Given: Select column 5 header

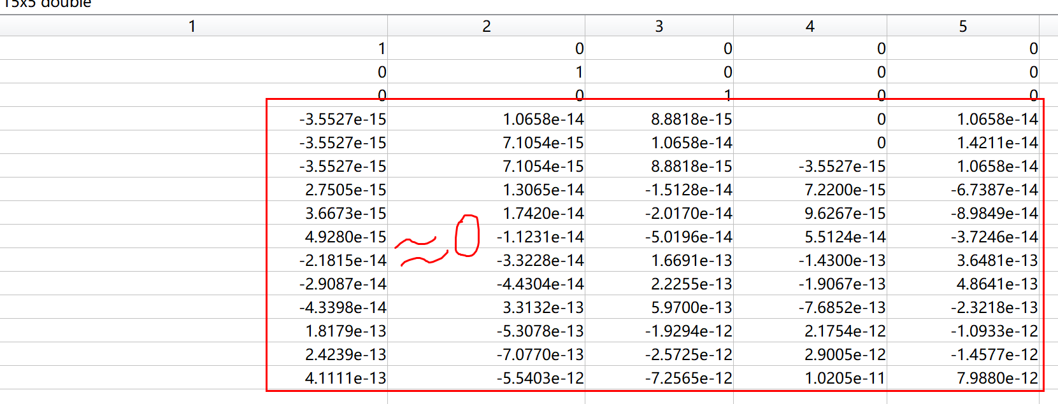Looking at the screenshot, I should pyautogui.click(x=963, y=26).
